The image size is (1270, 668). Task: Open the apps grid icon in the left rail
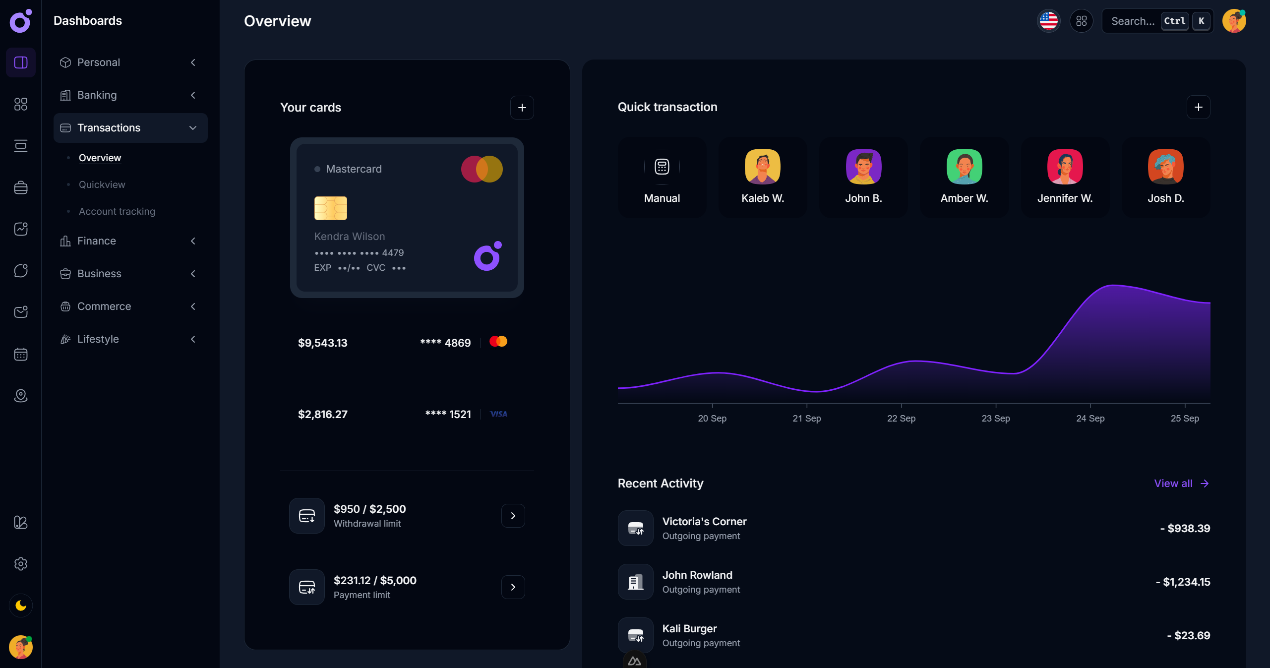(21, 104)
